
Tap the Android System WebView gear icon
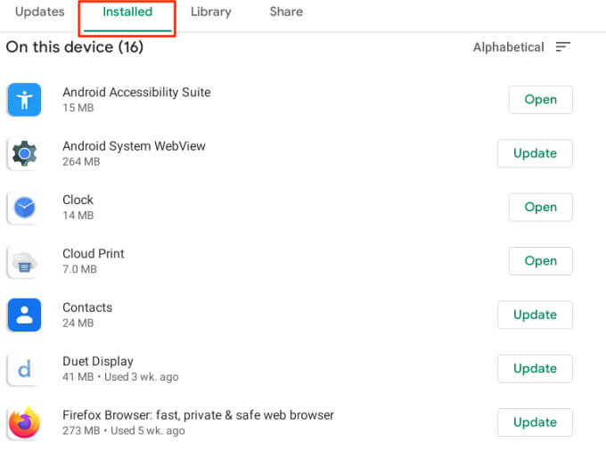[x=24, y=153]
